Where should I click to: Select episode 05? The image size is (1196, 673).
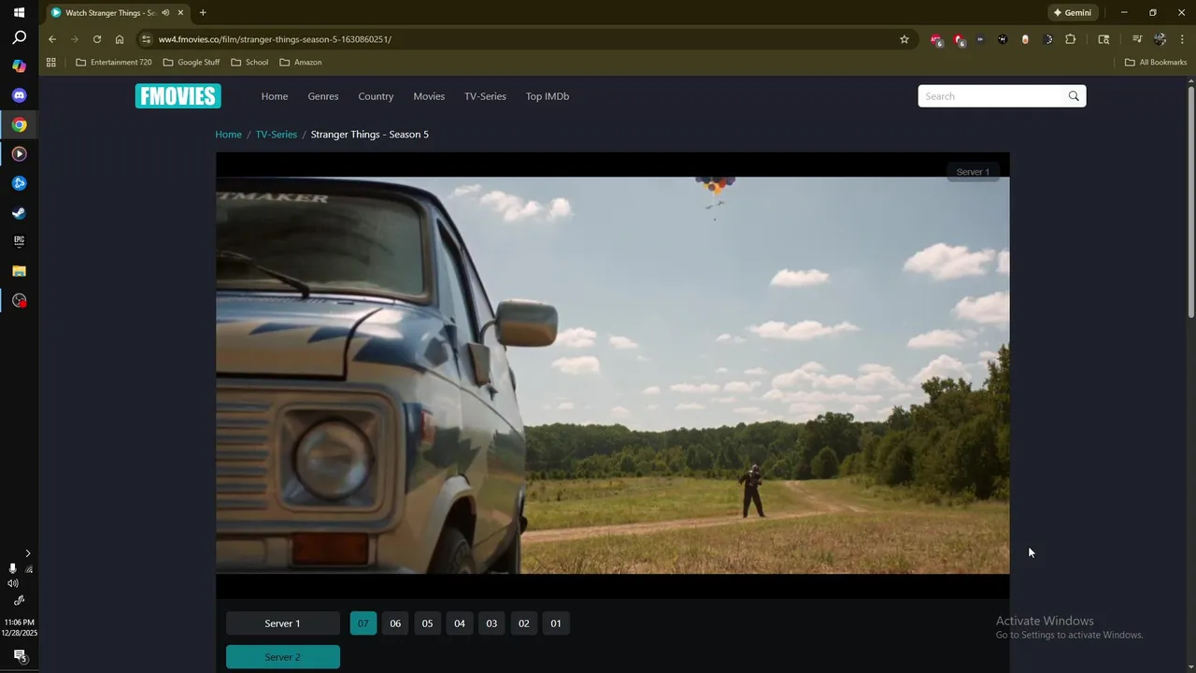tap(427, 623)
